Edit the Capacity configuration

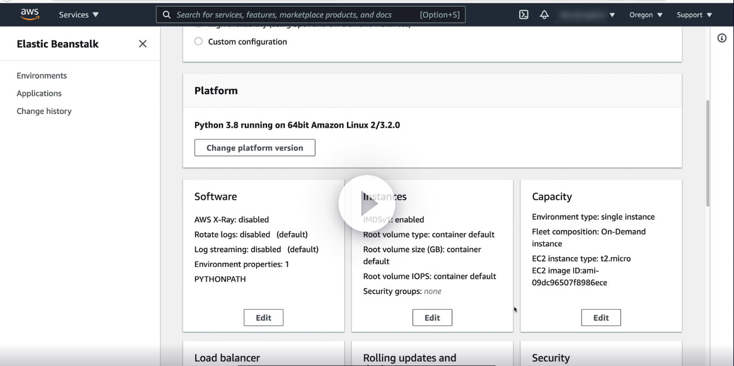[x=601, y=317]
